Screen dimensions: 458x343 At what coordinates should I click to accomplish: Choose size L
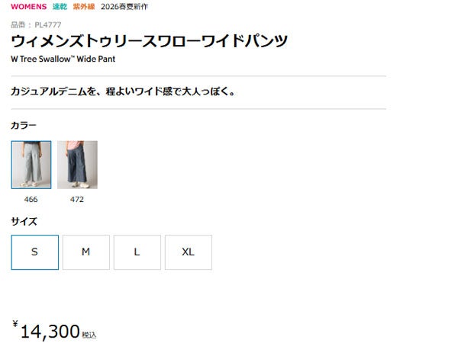[x=137, y=252]
